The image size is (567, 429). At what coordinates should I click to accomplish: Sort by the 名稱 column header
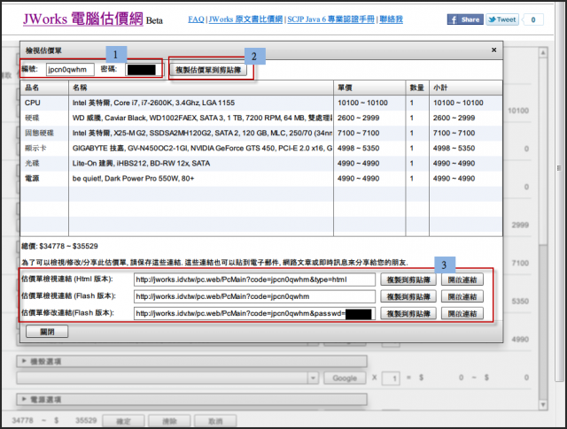[201, 88]
